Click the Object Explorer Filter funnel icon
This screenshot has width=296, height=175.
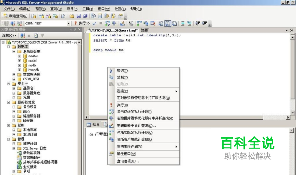pyautogui.click(x=42, y=36)
